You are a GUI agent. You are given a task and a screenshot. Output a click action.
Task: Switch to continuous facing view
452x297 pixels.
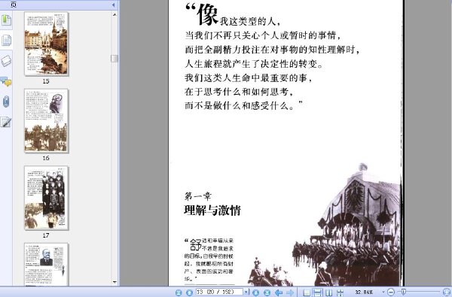click(x=340, y=293)
